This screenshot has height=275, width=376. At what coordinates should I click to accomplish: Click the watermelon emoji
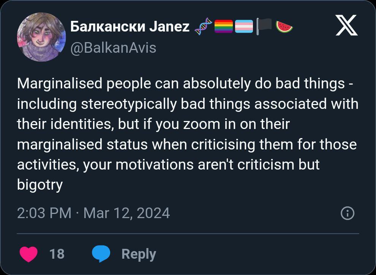[x=284, y=27]
